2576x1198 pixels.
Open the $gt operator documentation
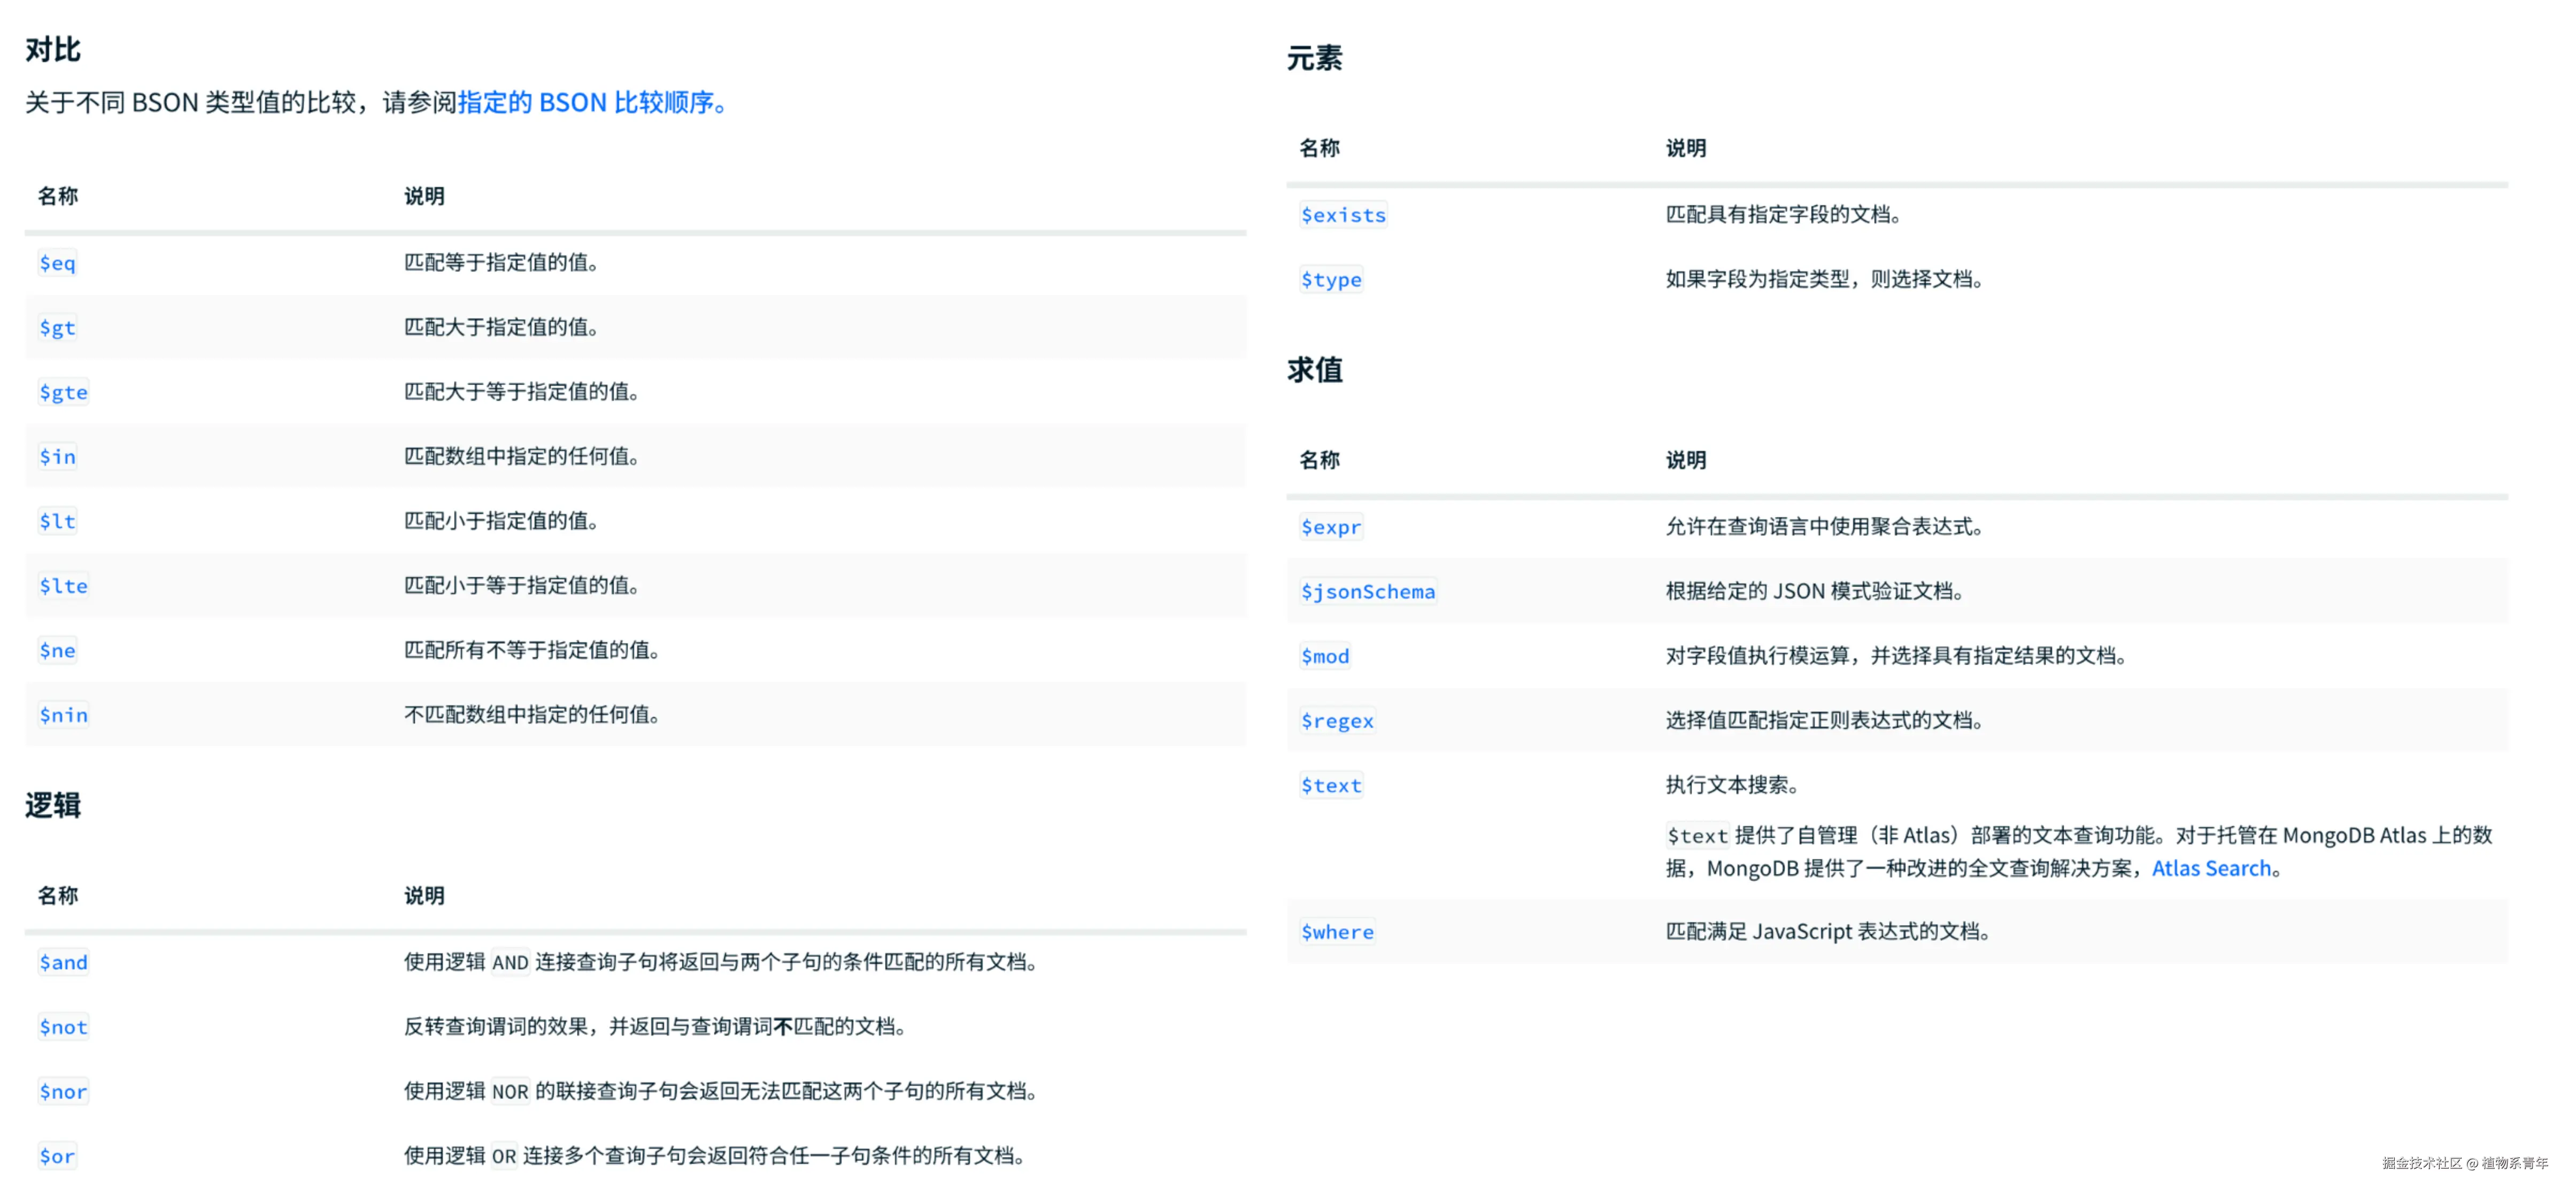(57, 328)
